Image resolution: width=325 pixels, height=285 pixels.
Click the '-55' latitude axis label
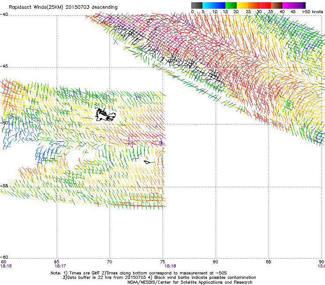(x=4, y=186)
